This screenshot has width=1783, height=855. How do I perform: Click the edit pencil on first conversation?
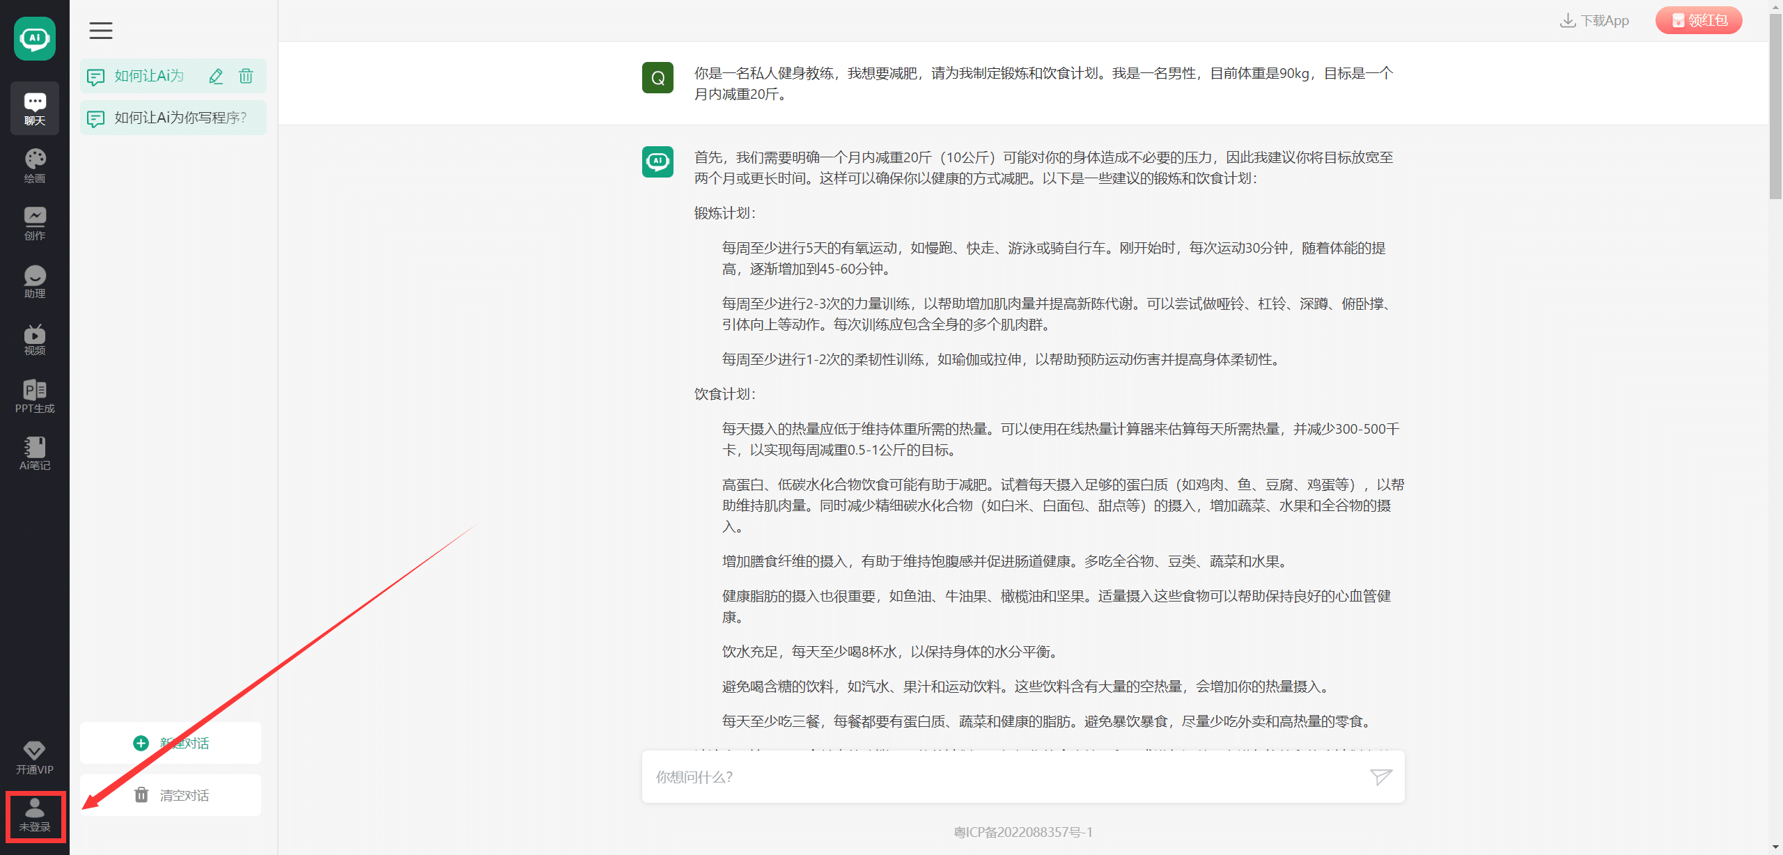coord(216,76)
